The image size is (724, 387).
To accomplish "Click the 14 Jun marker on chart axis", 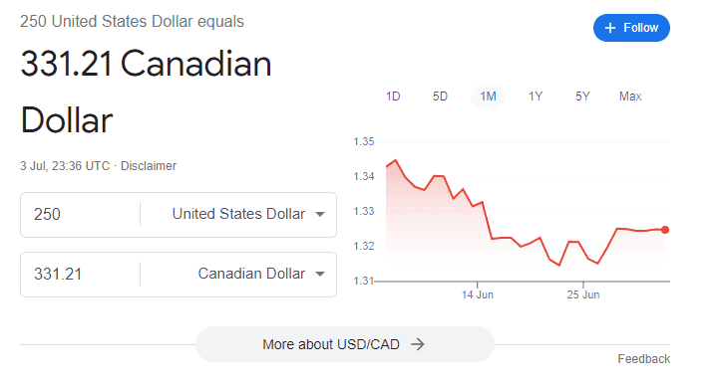I will tap(478, 294).
